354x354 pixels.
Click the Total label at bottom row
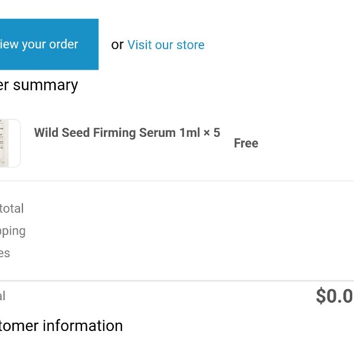3,296
